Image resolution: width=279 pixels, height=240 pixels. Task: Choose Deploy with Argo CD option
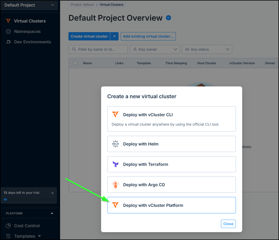pyautogui.click(x=172, y=185)
